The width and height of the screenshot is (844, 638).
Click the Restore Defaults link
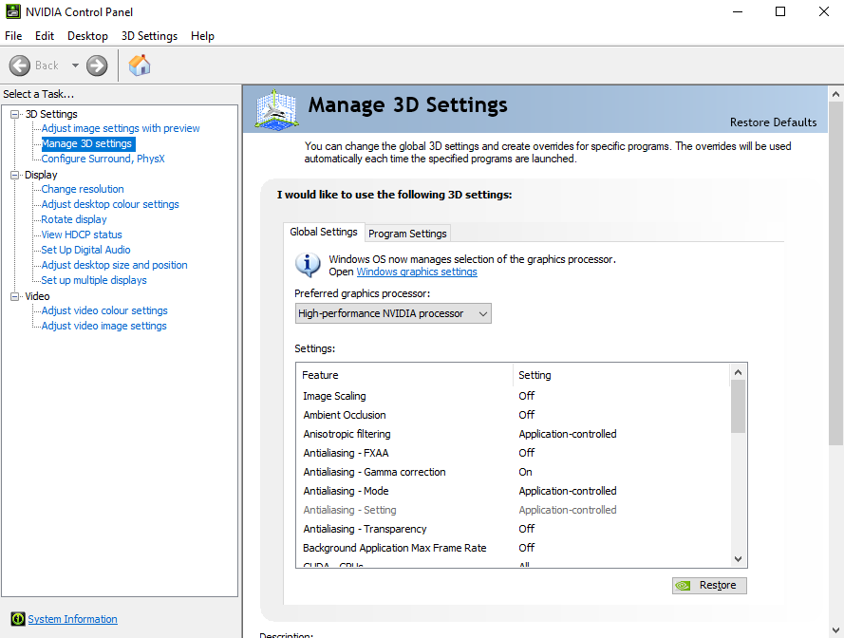point(773,122)
